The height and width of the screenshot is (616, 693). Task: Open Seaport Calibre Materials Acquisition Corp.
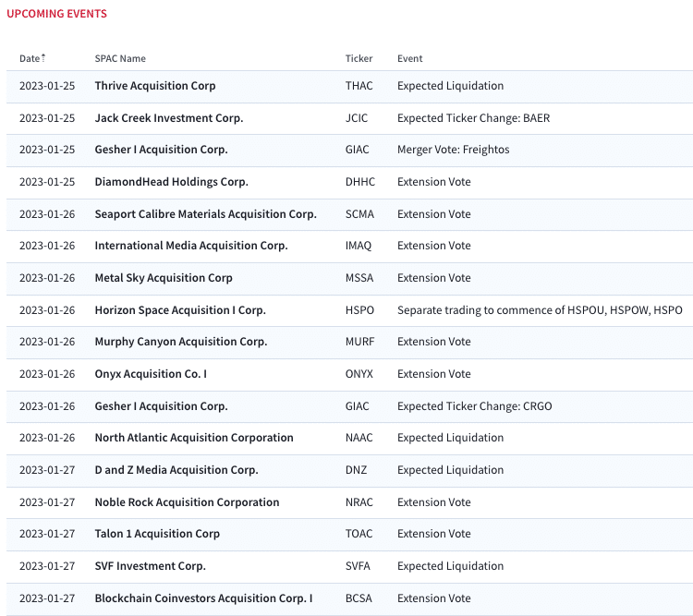205,214
